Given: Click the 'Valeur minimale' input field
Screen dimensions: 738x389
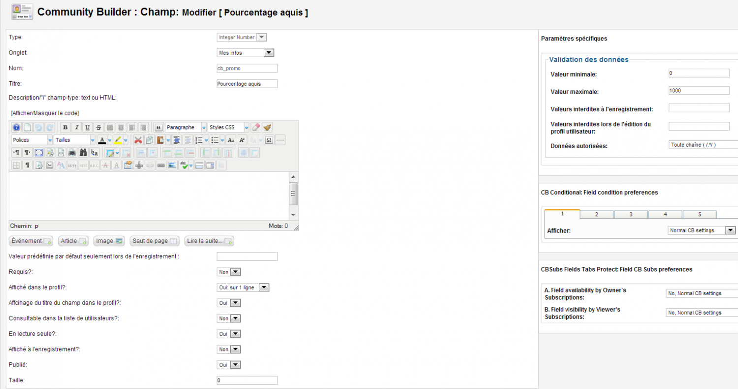Looking at the screenshot, I should click(x=699, y=73).
